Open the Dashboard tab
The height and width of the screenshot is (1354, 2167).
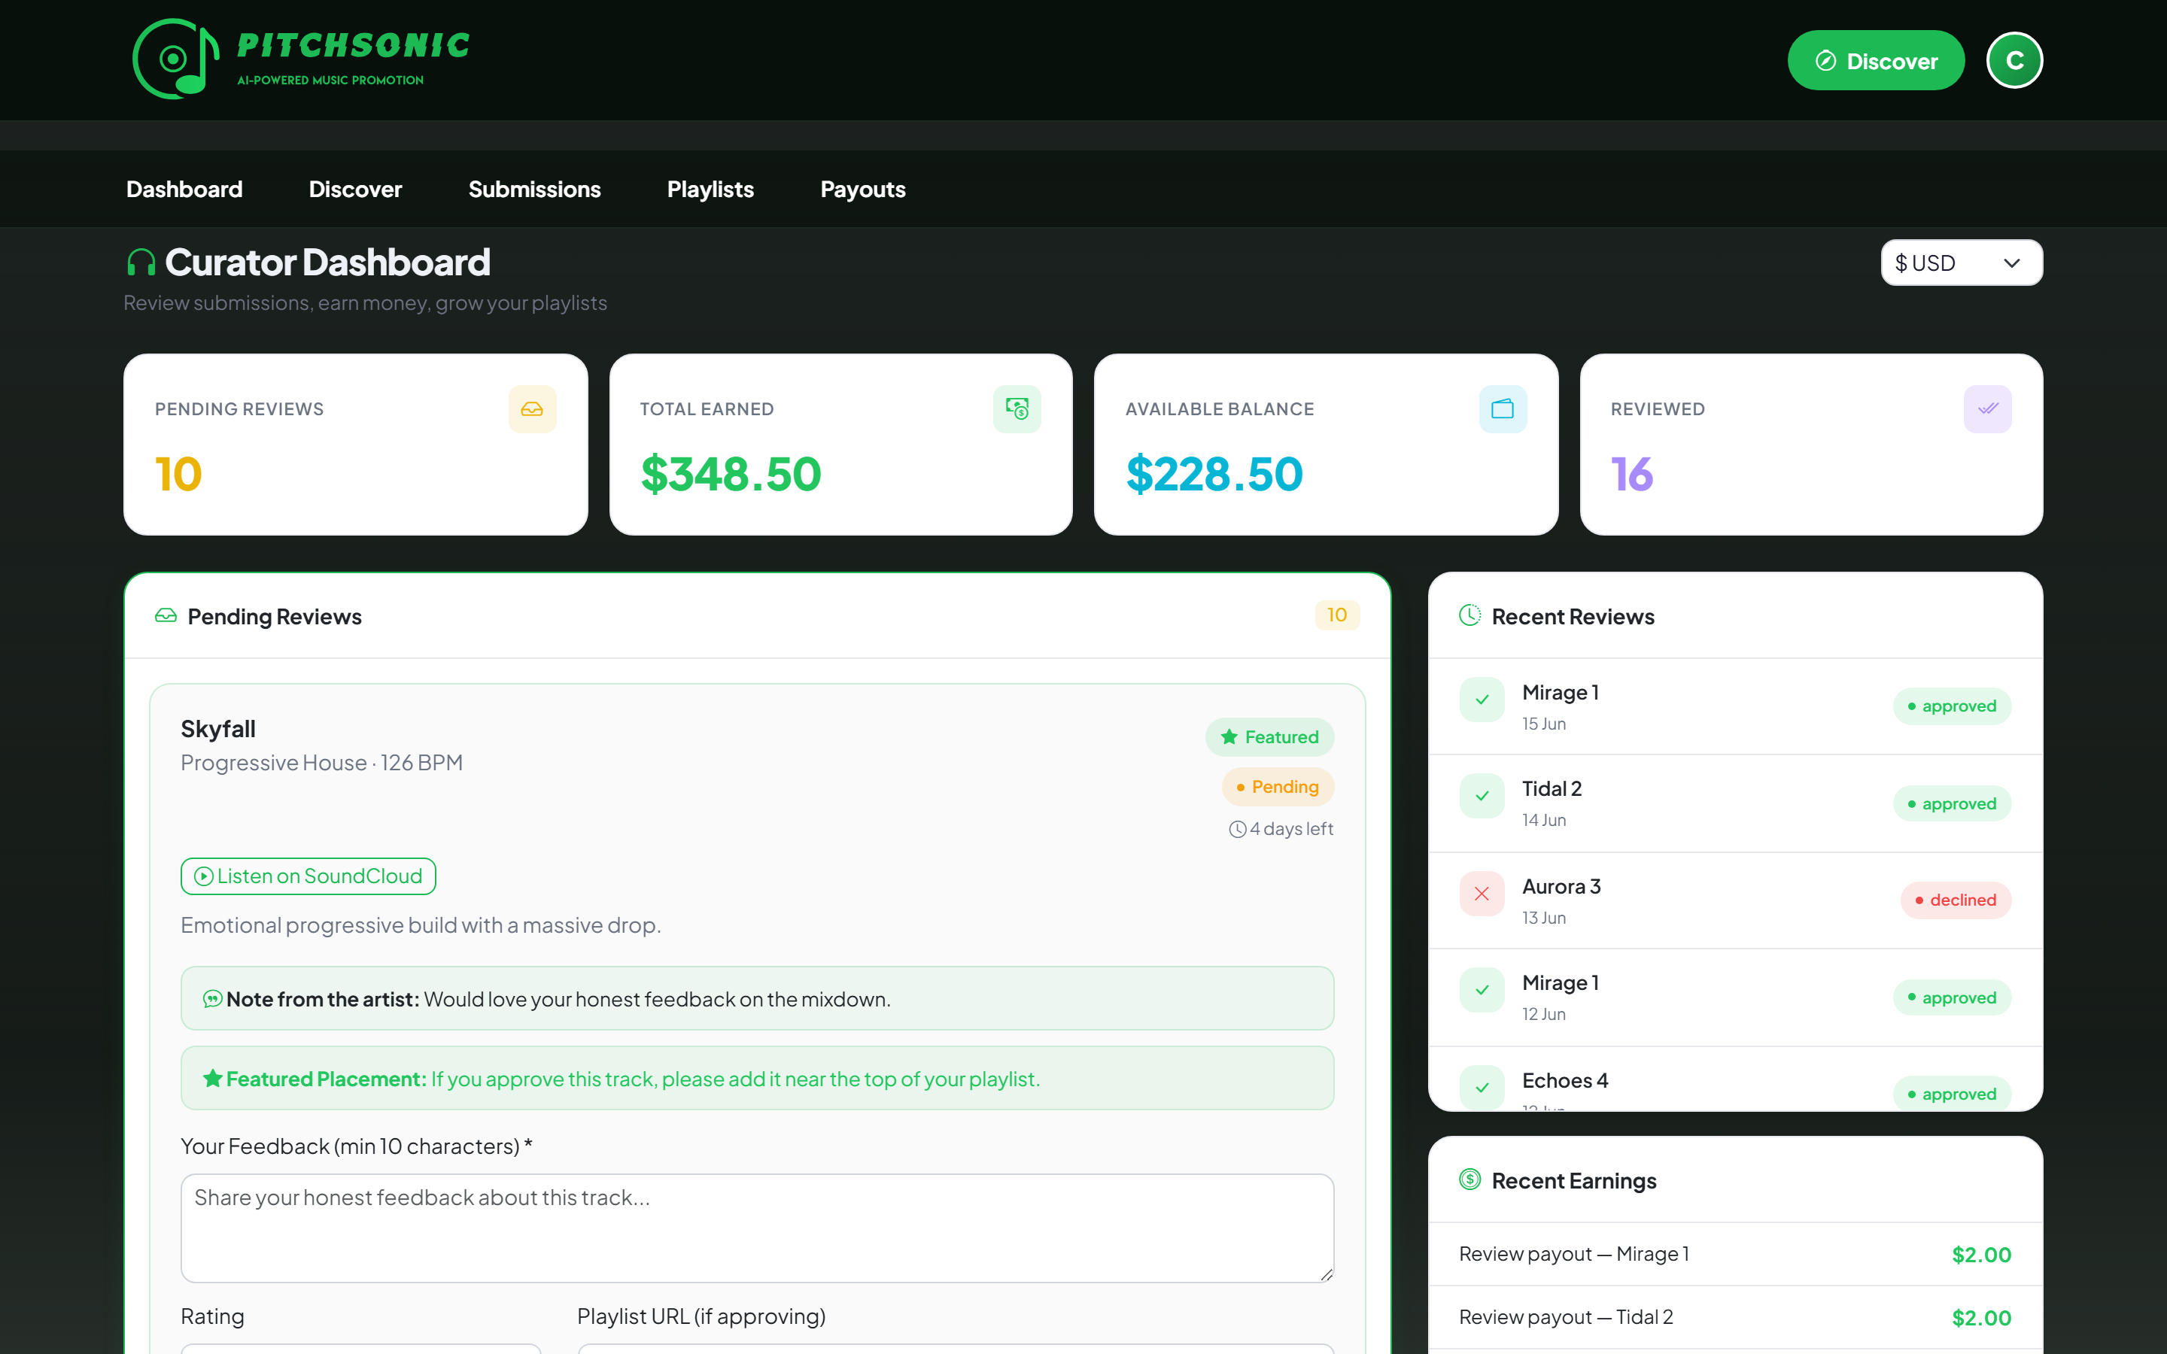pyautogui.click(x=184, y=189)
